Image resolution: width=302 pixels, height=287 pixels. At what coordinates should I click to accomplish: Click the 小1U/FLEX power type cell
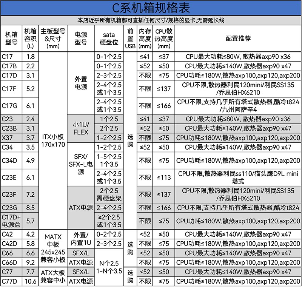click(81, 128)
